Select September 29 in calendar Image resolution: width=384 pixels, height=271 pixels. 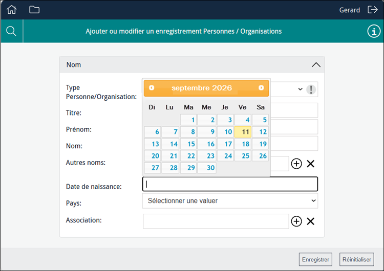[188, 168]
